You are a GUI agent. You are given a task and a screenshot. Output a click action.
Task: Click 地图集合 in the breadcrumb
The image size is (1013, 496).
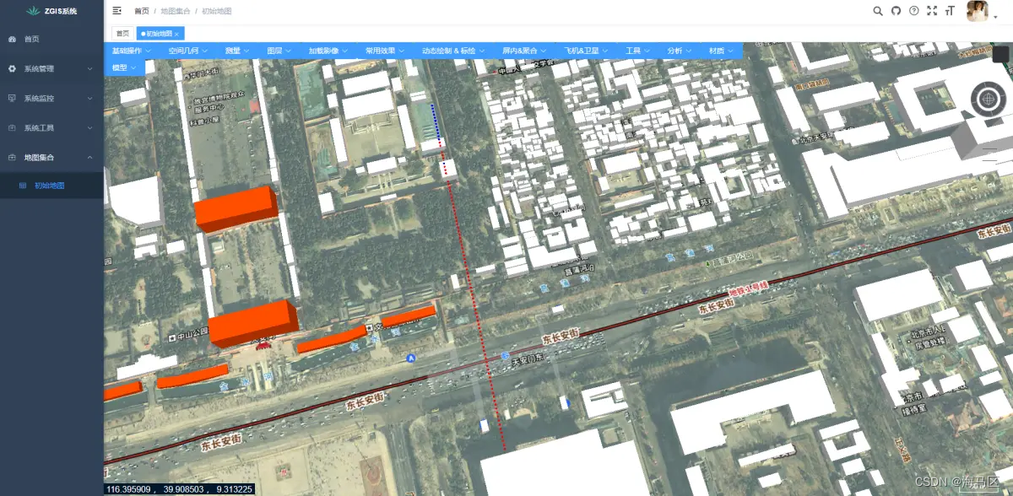point(176,11)
